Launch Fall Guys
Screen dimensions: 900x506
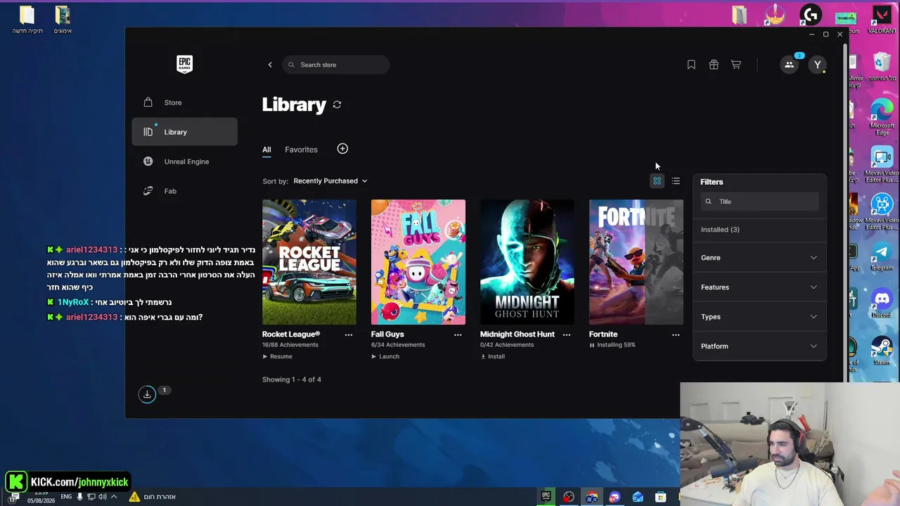[x=385, y=356]
